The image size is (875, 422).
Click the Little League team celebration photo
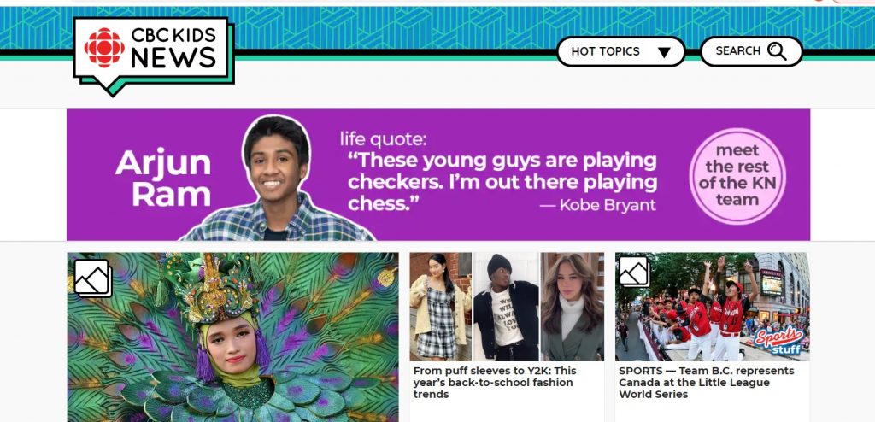pyautogui.click(x=712, y=307)
